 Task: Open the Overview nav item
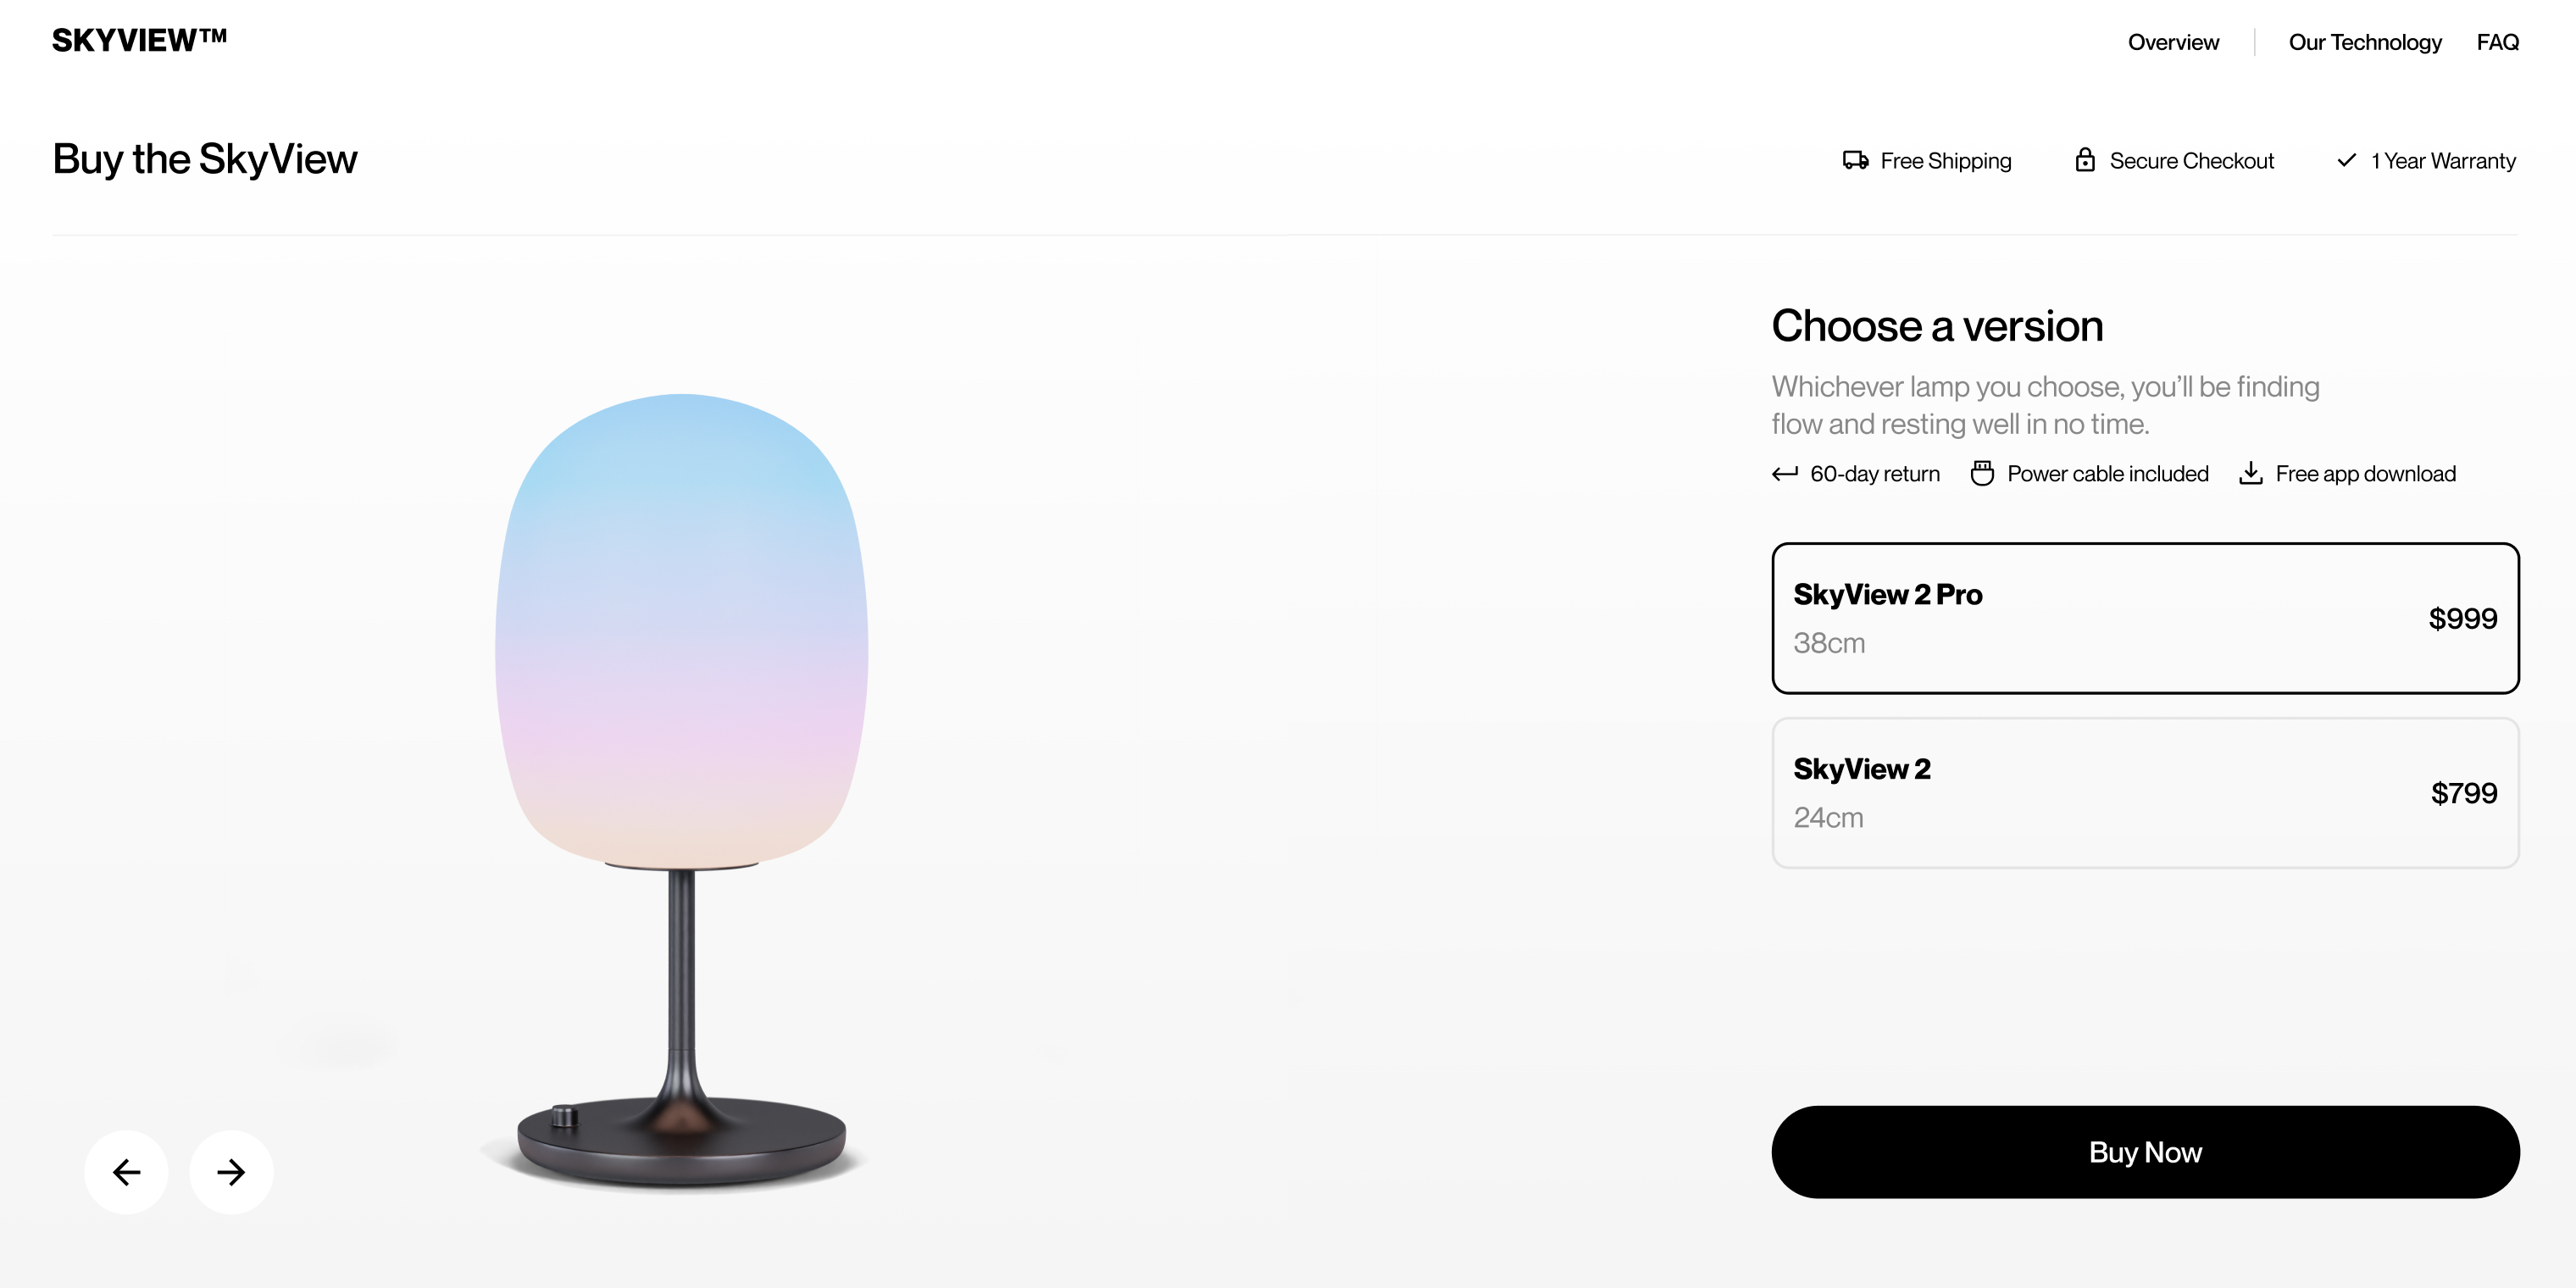point(2173,42)
